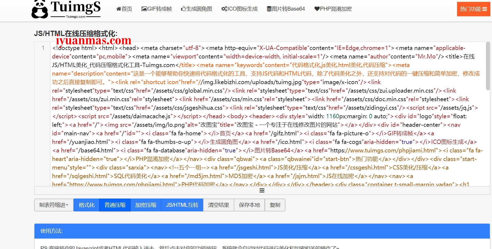Click 'fa fa-thumbs-o-up' class text in code

tap(166, 142)
